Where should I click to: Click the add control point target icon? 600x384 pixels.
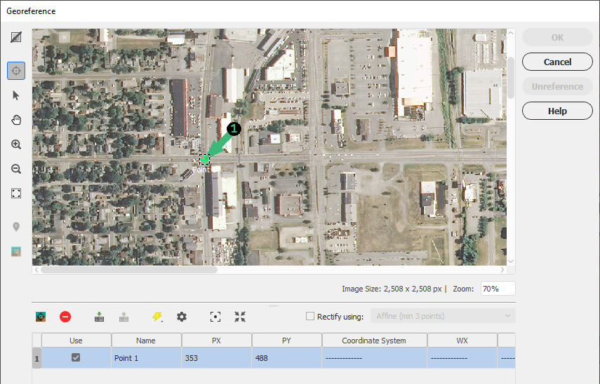[x=41, y=317]
